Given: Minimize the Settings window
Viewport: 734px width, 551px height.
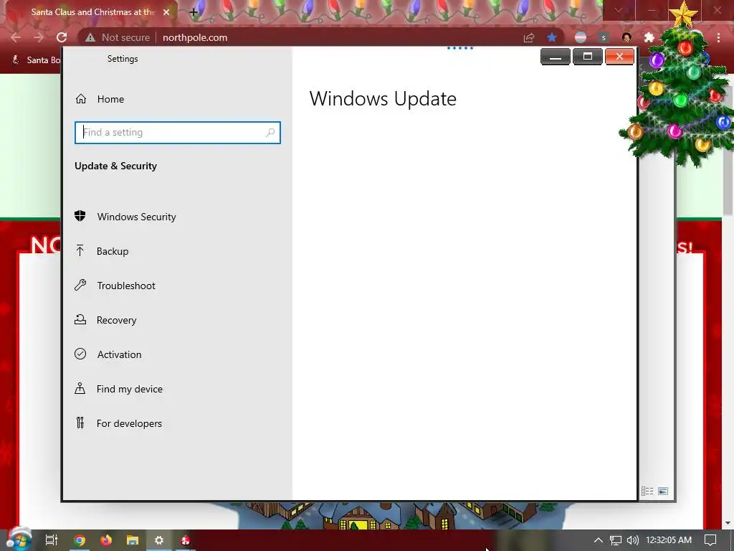Looking at the screenshot, I should click(x=556, y=57).
